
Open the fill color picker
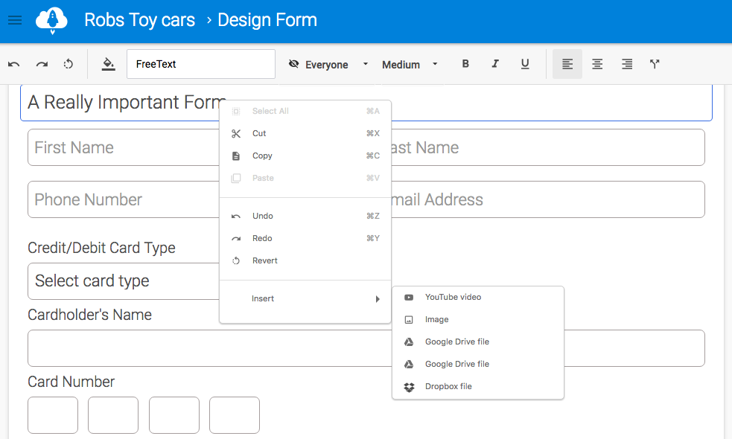click(x=109, y=65)
